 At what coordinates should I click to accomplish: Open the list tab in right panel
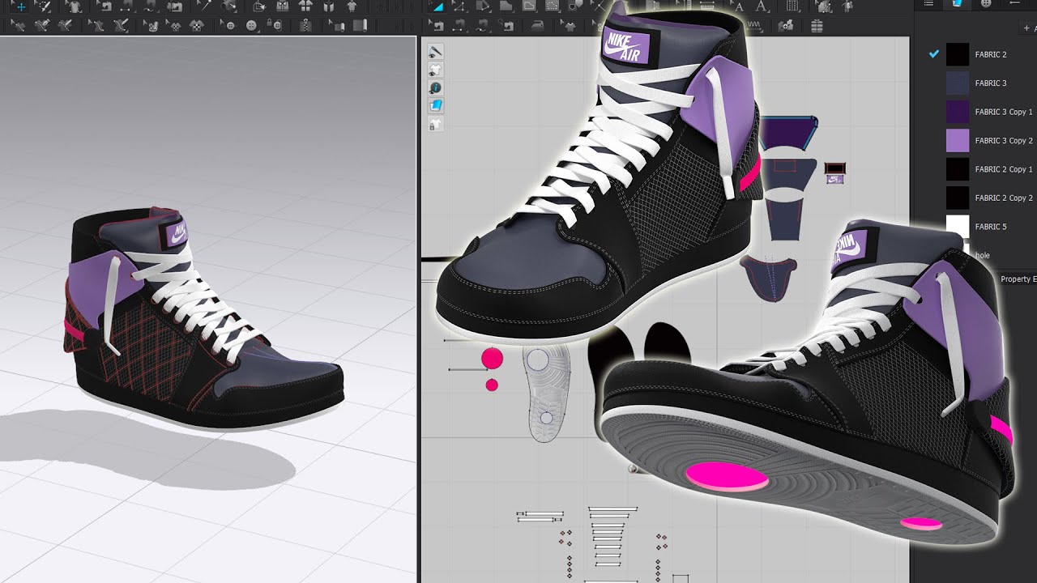(x=928, y=4)
